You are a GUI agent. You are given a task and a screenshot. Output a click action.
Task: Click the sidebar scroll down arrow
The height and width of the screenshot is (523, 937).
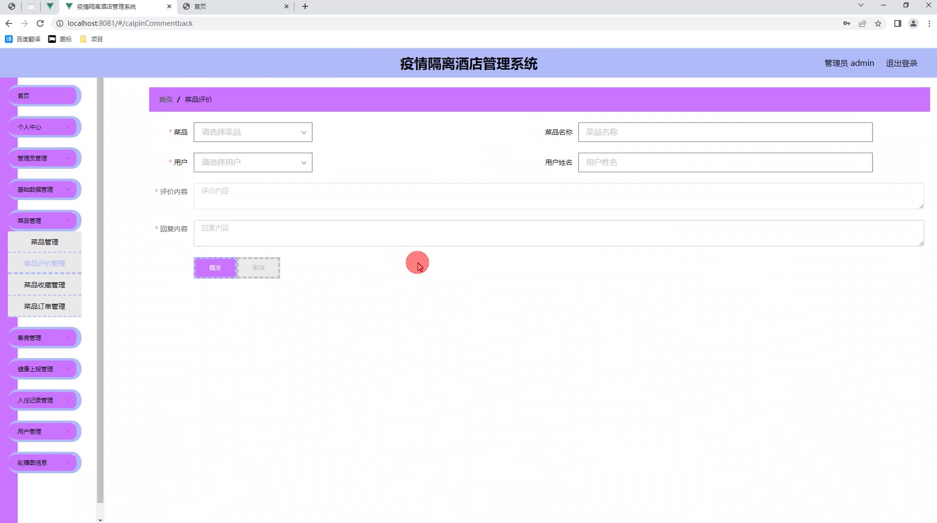100,520
